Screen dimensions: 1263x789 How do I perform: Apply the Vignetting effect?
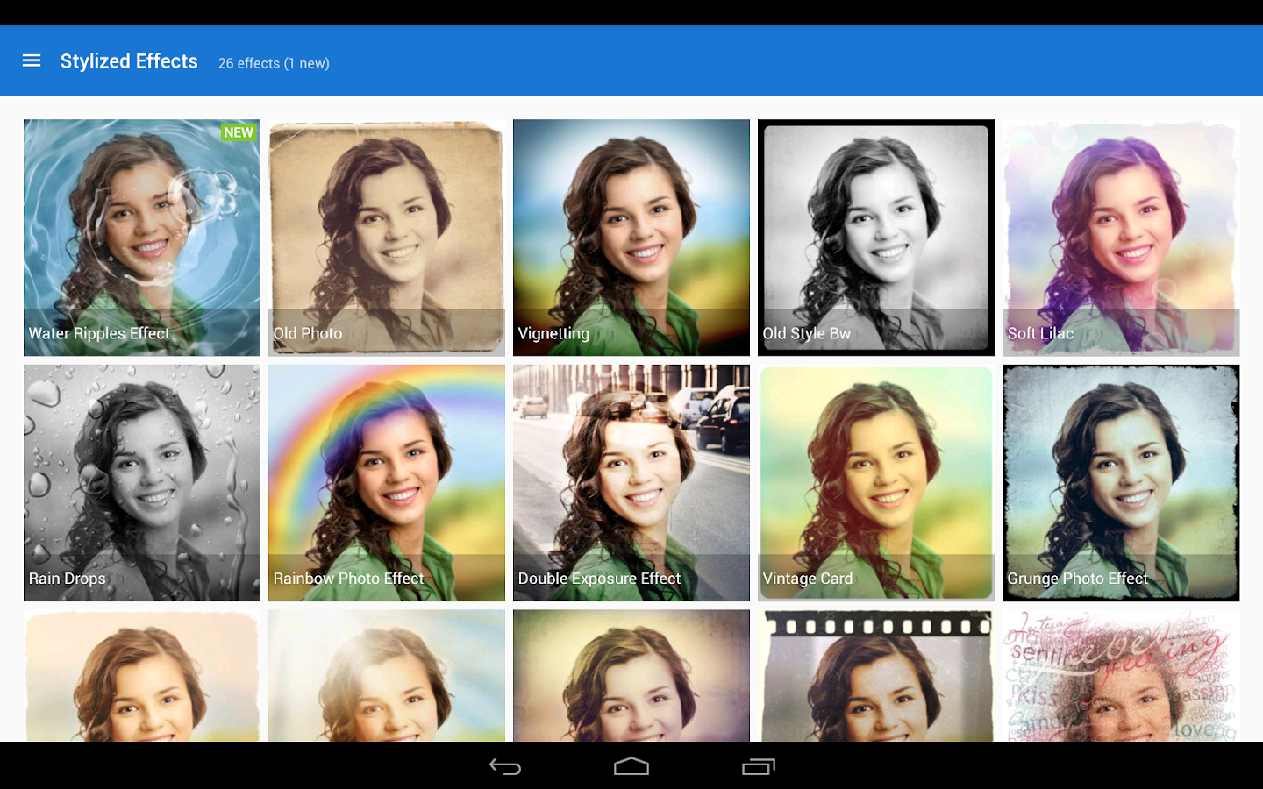(x=631, y=238)
